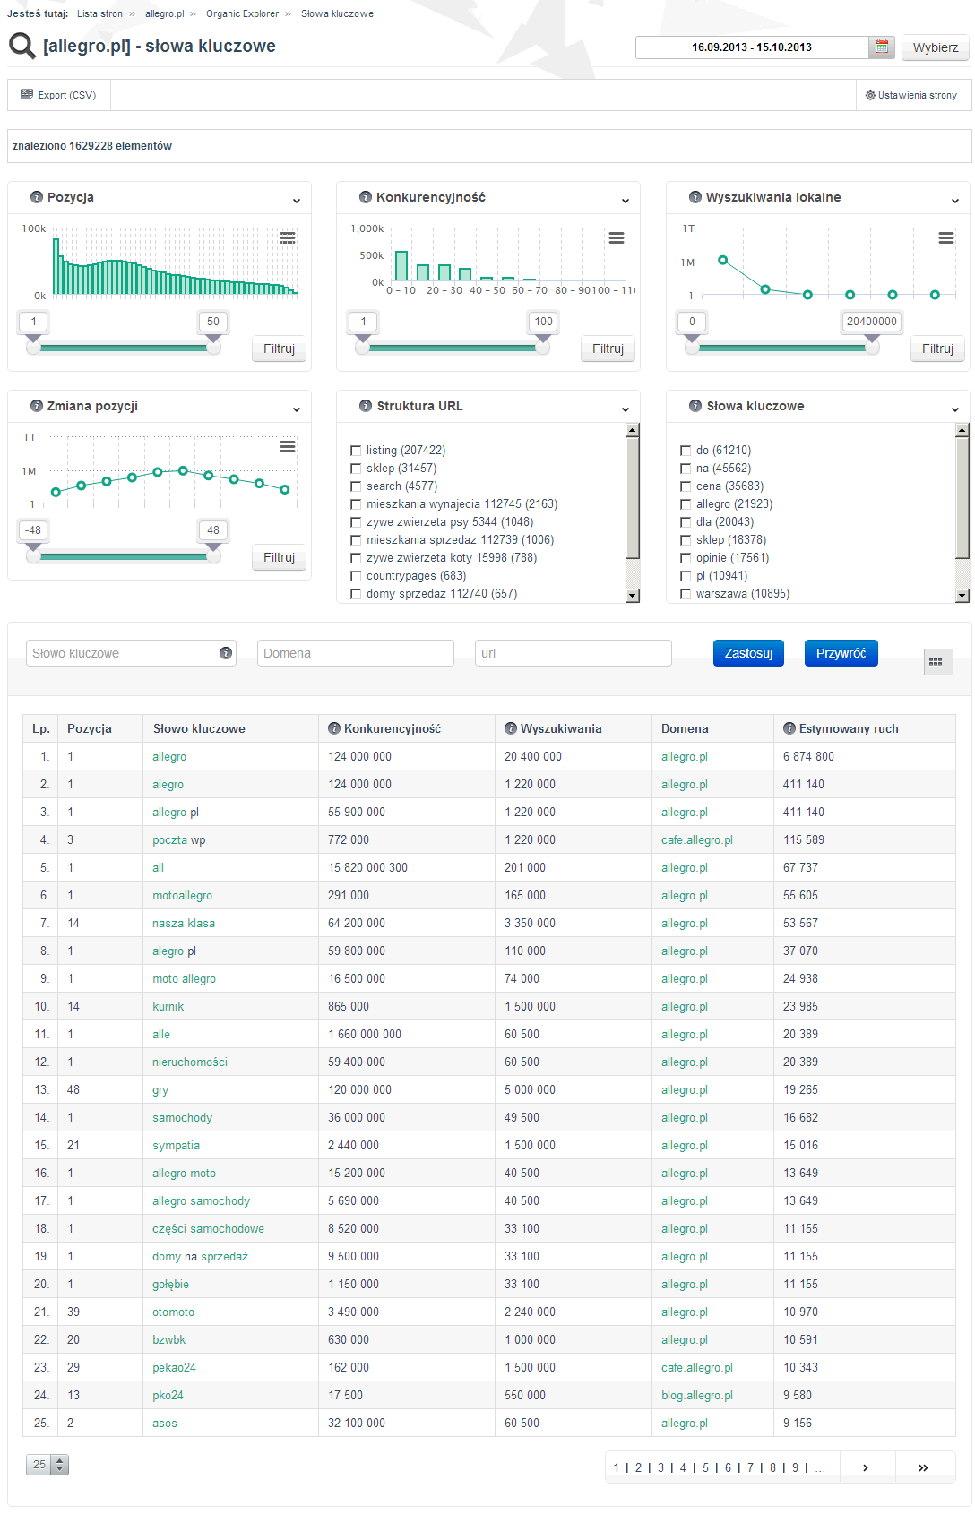Click the Export (CSV) button
The height and width of the screenshot is (1514, 975).
tap(59, 95)
